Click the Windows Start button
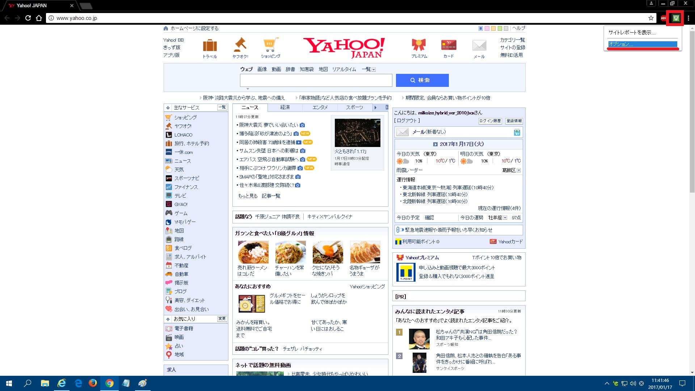The height and width of the screenshot is (391, 695). coord(9,383)
